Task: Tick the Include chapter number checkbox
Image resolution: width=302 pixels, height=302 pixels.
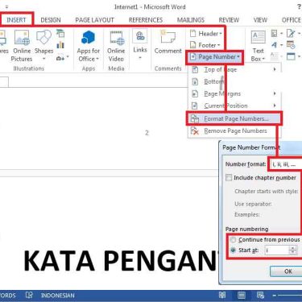Action: 229,178
